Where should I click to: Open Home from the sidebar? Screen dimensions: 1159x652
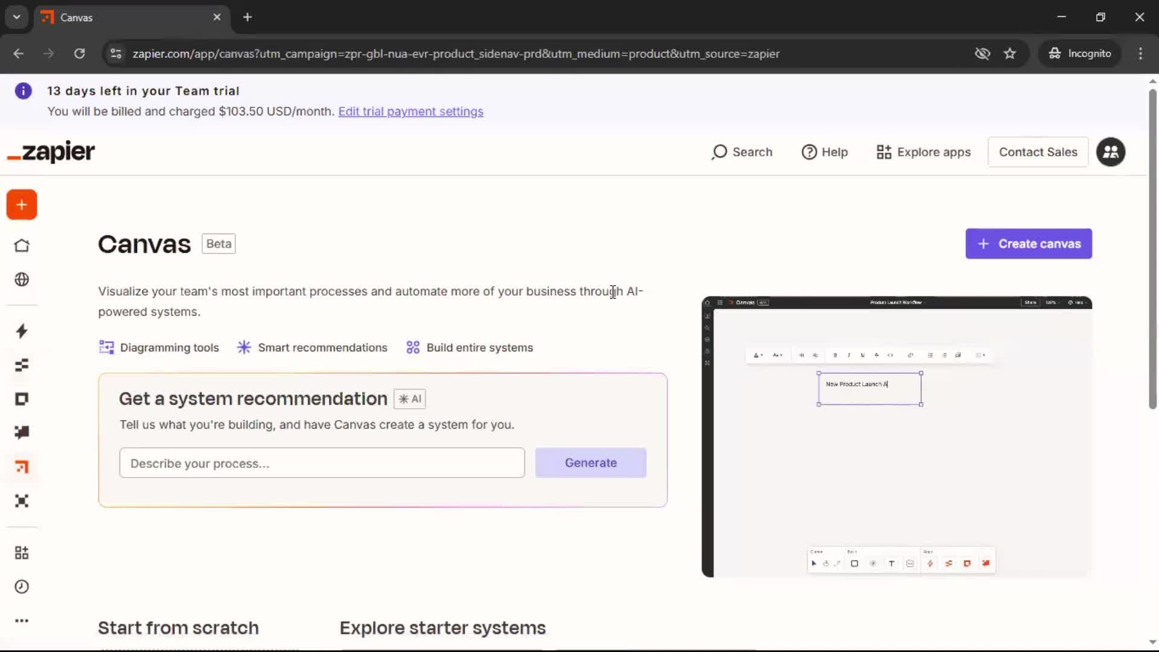coord(22,246)
